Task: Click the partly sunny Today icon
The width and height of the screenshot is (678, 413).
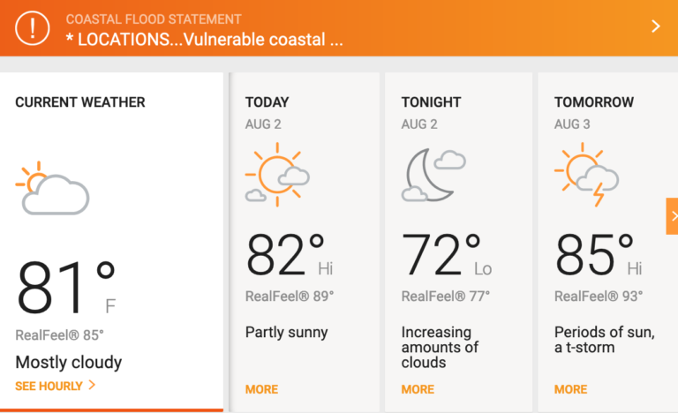Action: point(277,174)
